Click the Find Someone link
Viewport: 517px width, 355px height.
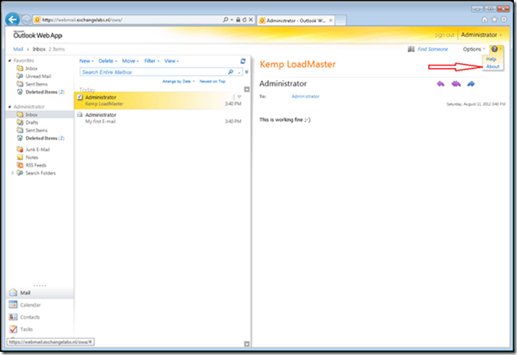(x=433, y=50)
